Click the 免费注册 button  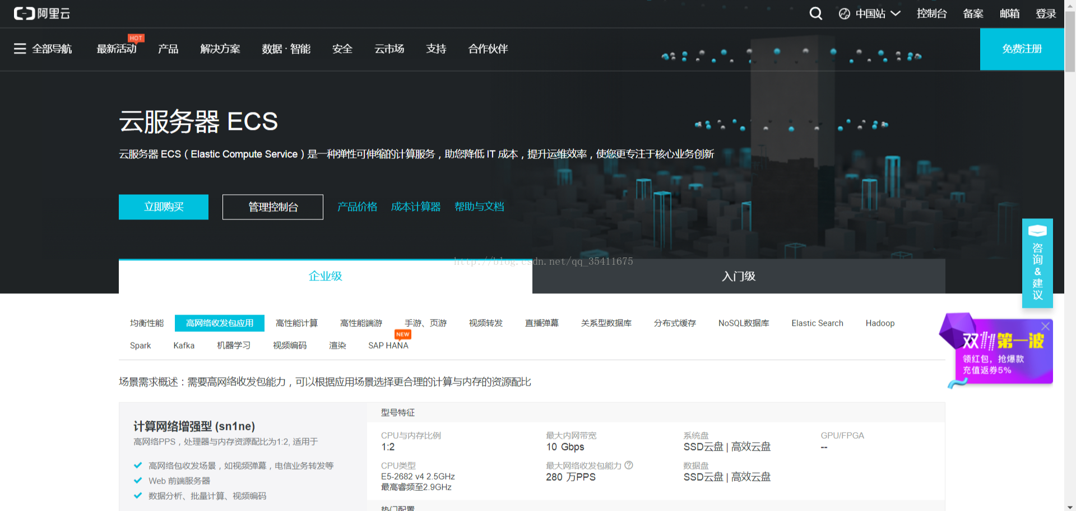tap(1022, 49)
